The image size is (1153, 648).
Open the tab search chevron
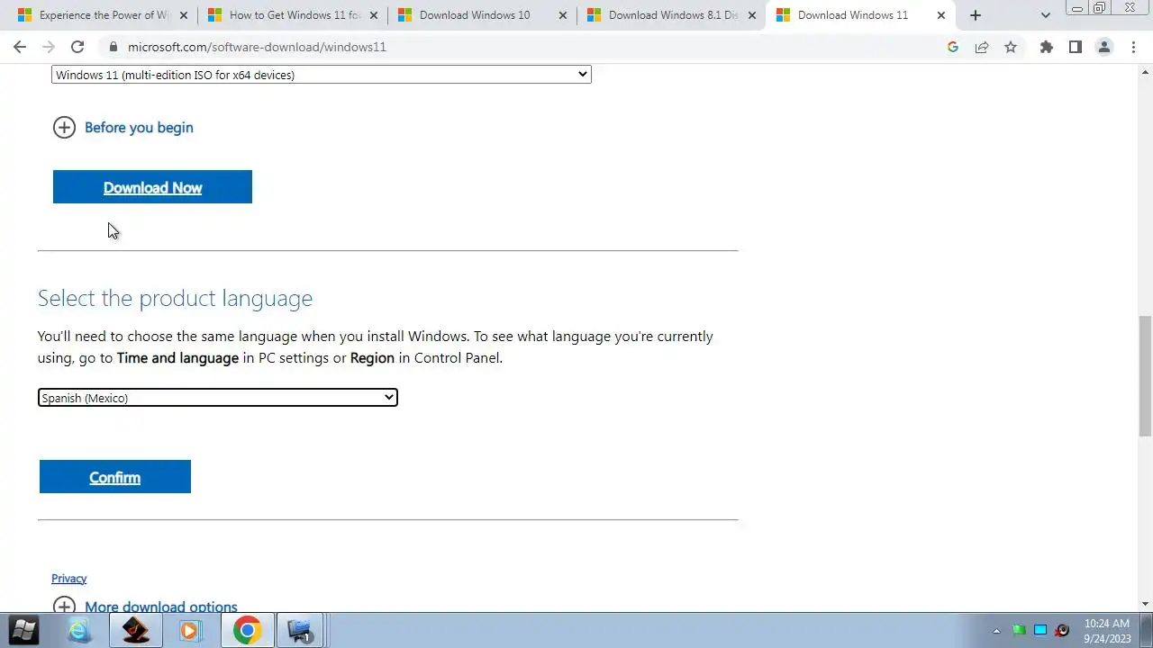1046,15
